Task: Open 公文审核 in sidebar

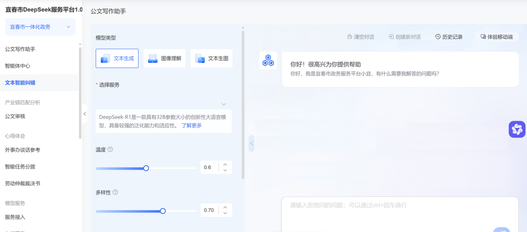Action: (15, 116)
